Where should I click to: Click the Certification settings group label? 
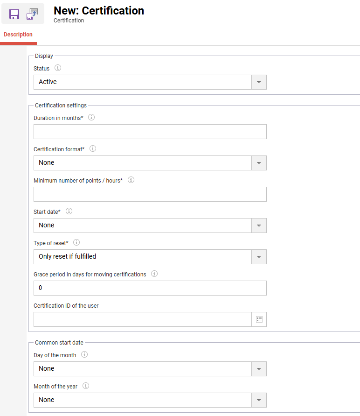coord(61,106)
